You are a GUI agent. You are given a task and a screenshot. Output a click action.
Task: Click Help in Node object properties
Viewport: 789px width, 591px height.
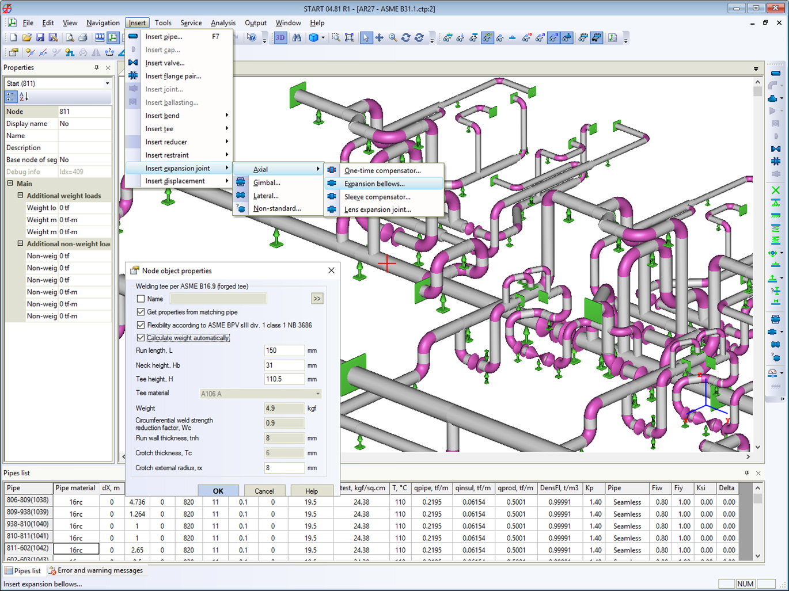[x=312, y=491]
